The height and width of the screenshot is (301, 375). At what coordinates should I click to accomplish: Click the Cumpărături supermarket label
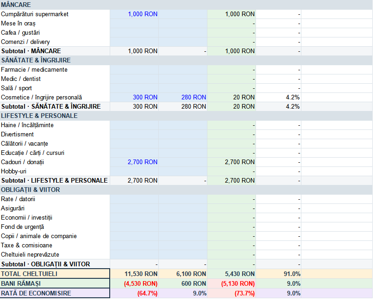click(x=35, y=14)
